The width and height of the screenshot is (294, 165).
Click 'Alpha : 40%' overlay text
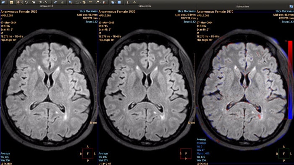tap(203, 153)
